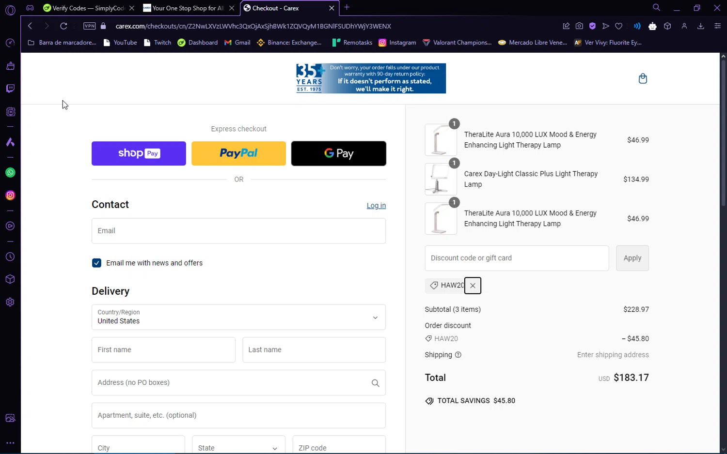Open the sidebar Extensions cube icon
Viewport: 727px width, 454px height.
pyautogui.click(x=10, y=279)
